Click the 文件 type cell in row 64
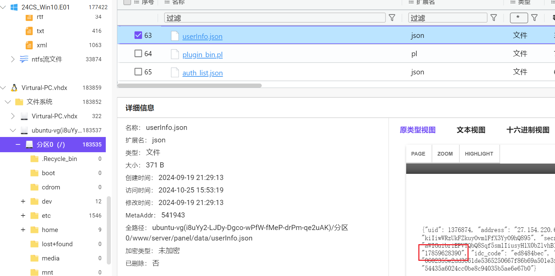The image size is (555, 276). (x=520, y=53)
